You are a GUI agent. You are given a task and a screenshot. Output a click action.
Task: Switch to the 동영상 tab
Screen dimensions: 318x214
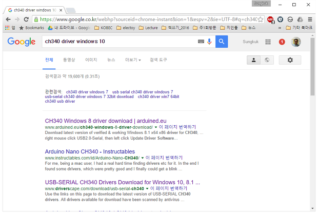69,60
